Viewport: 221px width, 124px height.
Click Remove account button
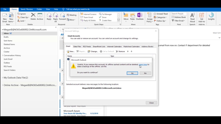pos(120,51)
